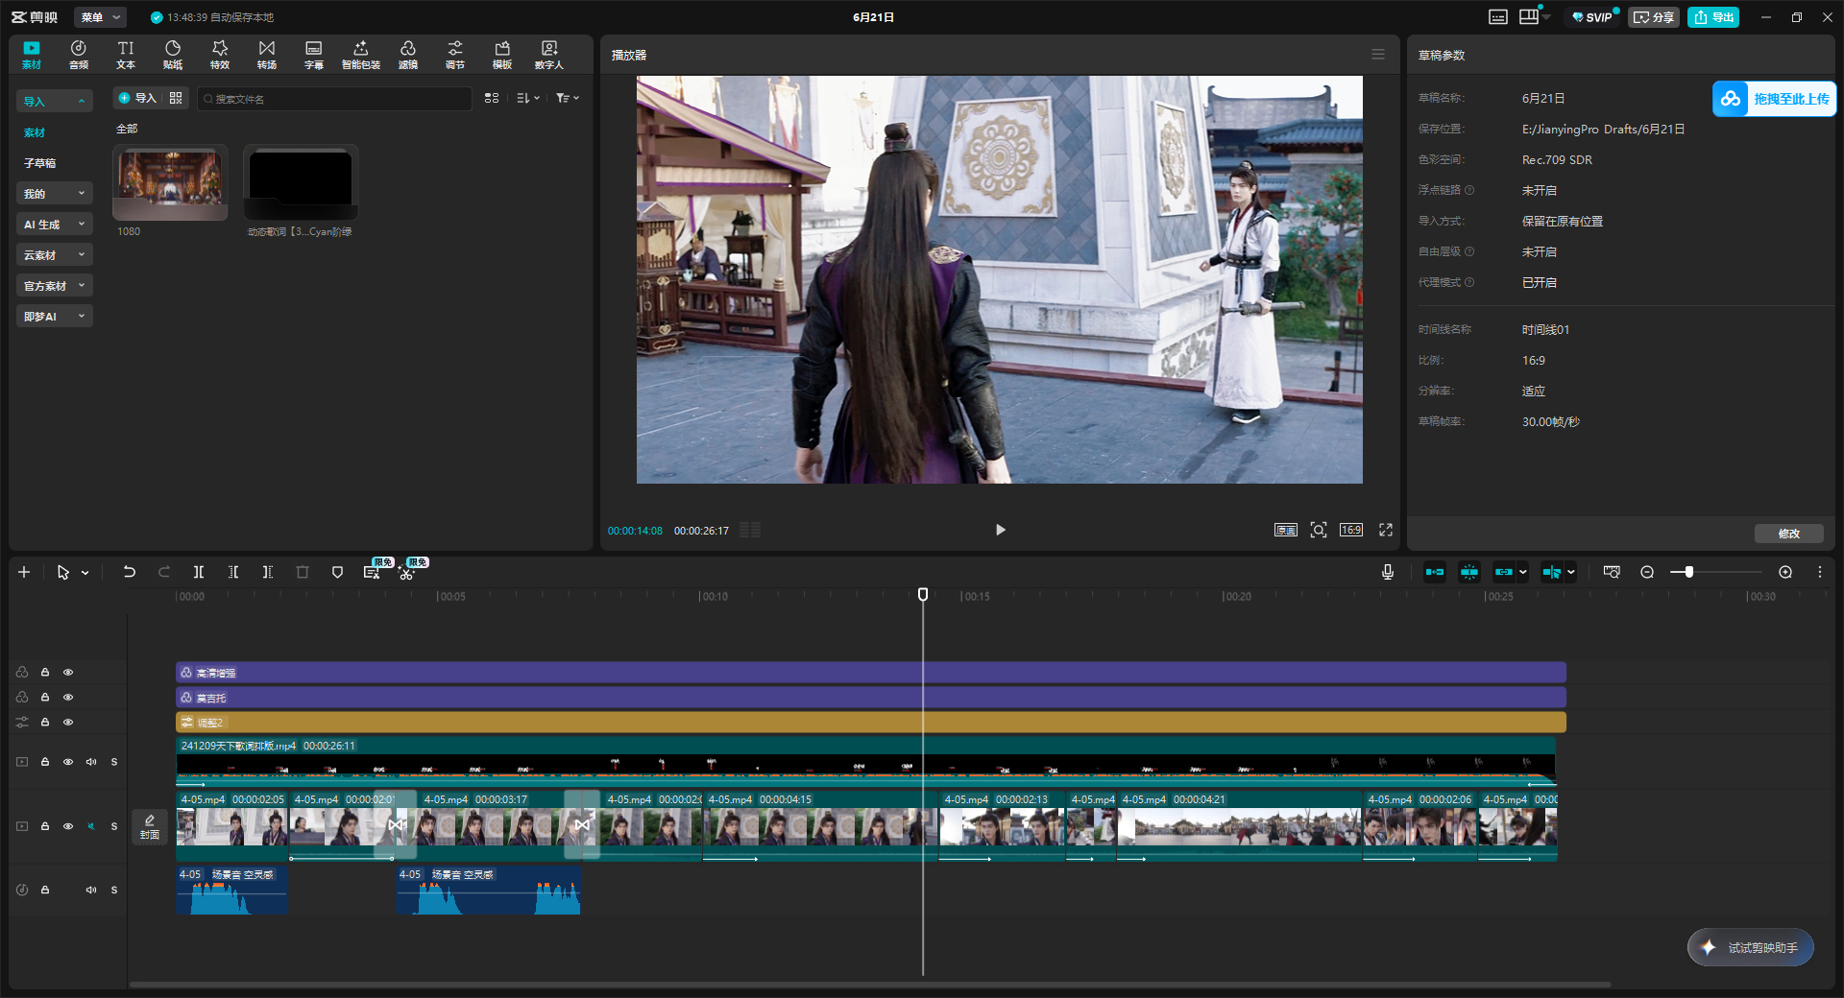Expand the 官方素材 sidebar section
1844x998 pixels.
tap(55, 286)
